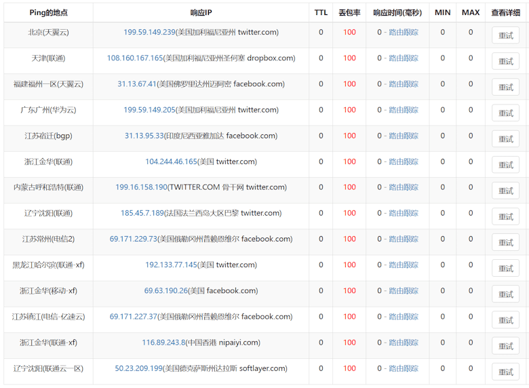Click 路由跟踪 for 浙江金华(移动-xf) row

coord(404,291)
